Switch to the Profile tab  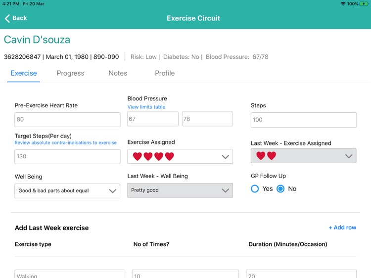pos(165,73)
